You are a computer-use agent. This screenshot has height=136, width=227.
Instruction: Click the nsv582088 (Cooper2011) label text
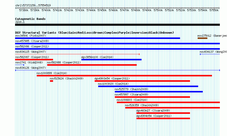[64, 62]
